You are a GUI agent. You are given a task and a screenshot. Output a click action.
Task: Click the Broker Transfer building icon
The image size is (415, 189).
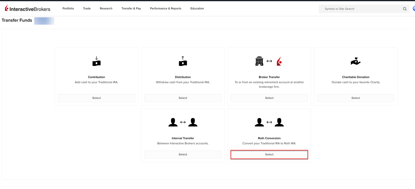[259, 61]
